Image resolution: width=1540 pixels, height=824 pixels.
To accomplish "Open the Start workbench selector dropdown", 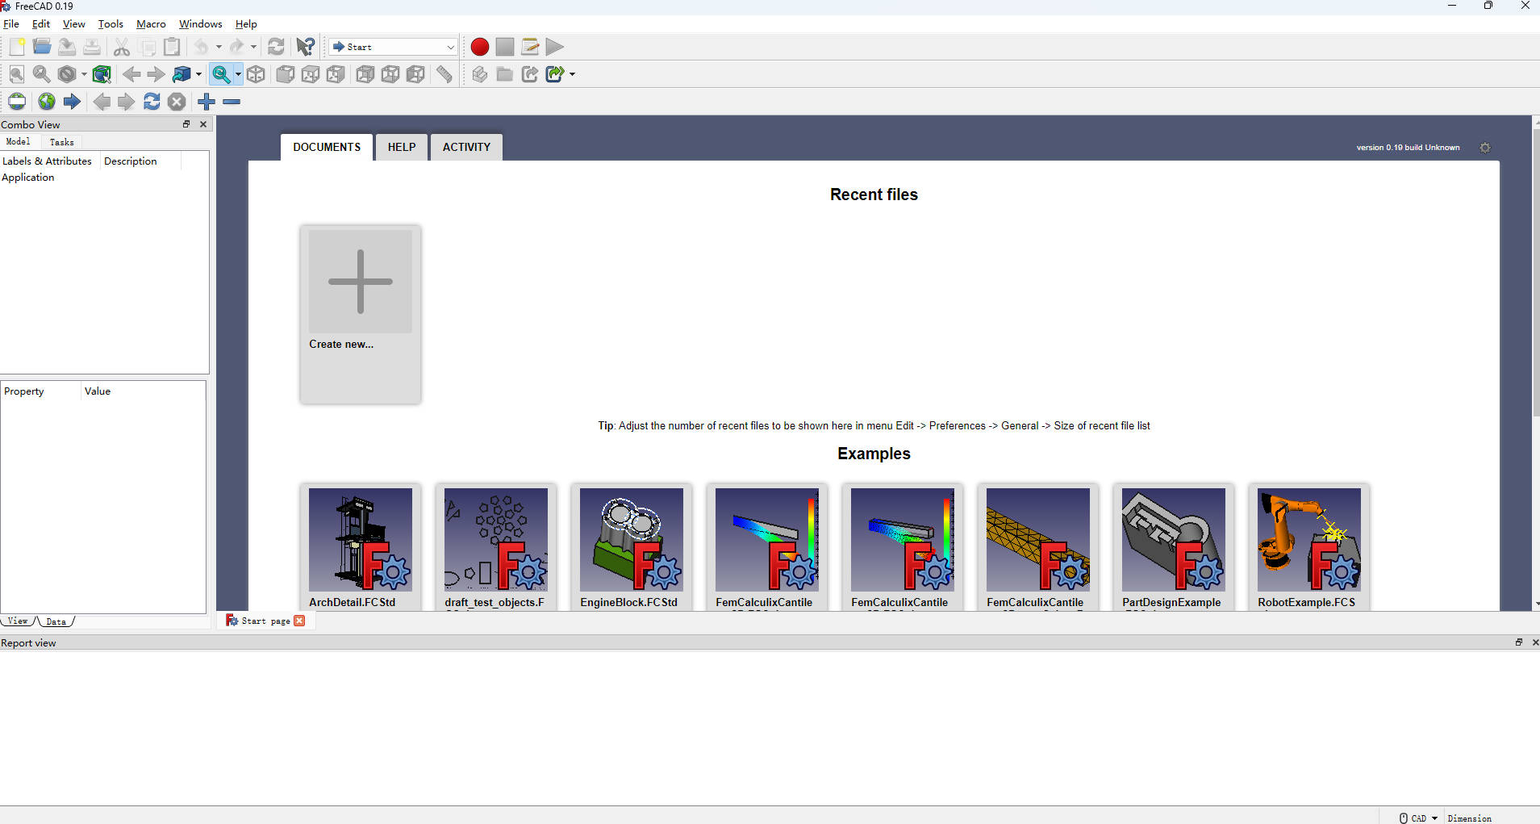I will [x=393, y=47].
